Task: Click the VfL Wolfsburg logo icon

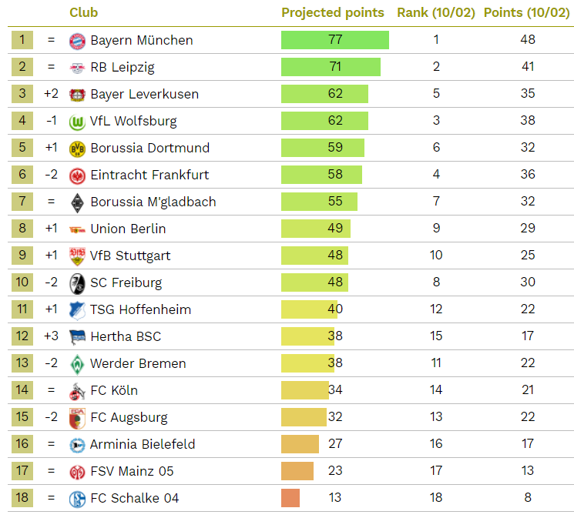Action: point(77,121)
